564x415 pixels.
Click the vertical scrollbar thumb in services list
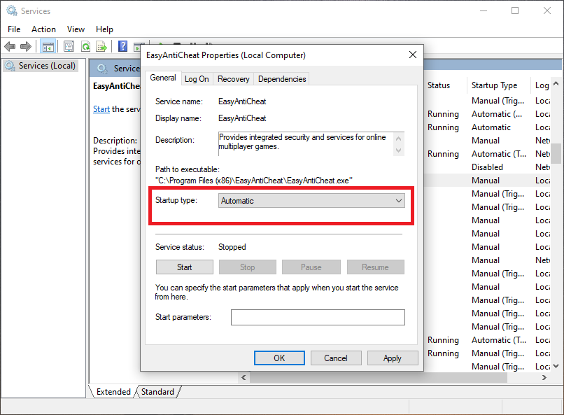556,153
